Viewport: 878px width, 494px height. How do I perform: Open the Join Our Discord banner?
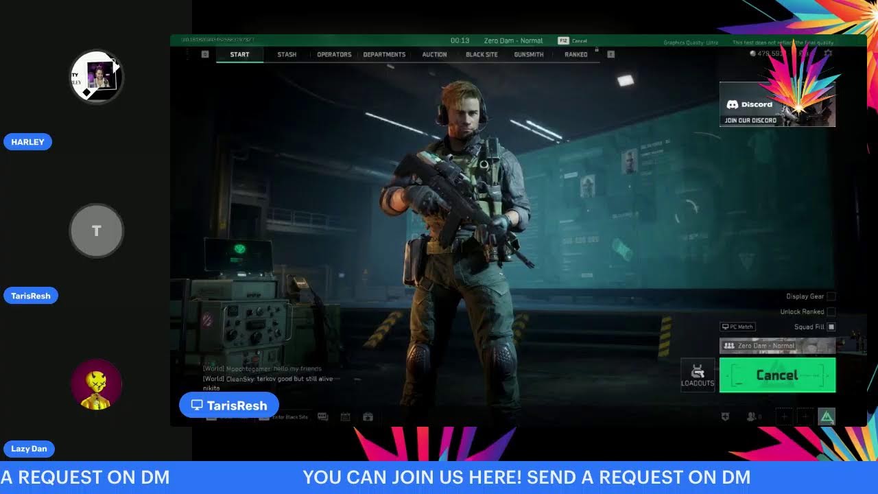pos(777,104)
